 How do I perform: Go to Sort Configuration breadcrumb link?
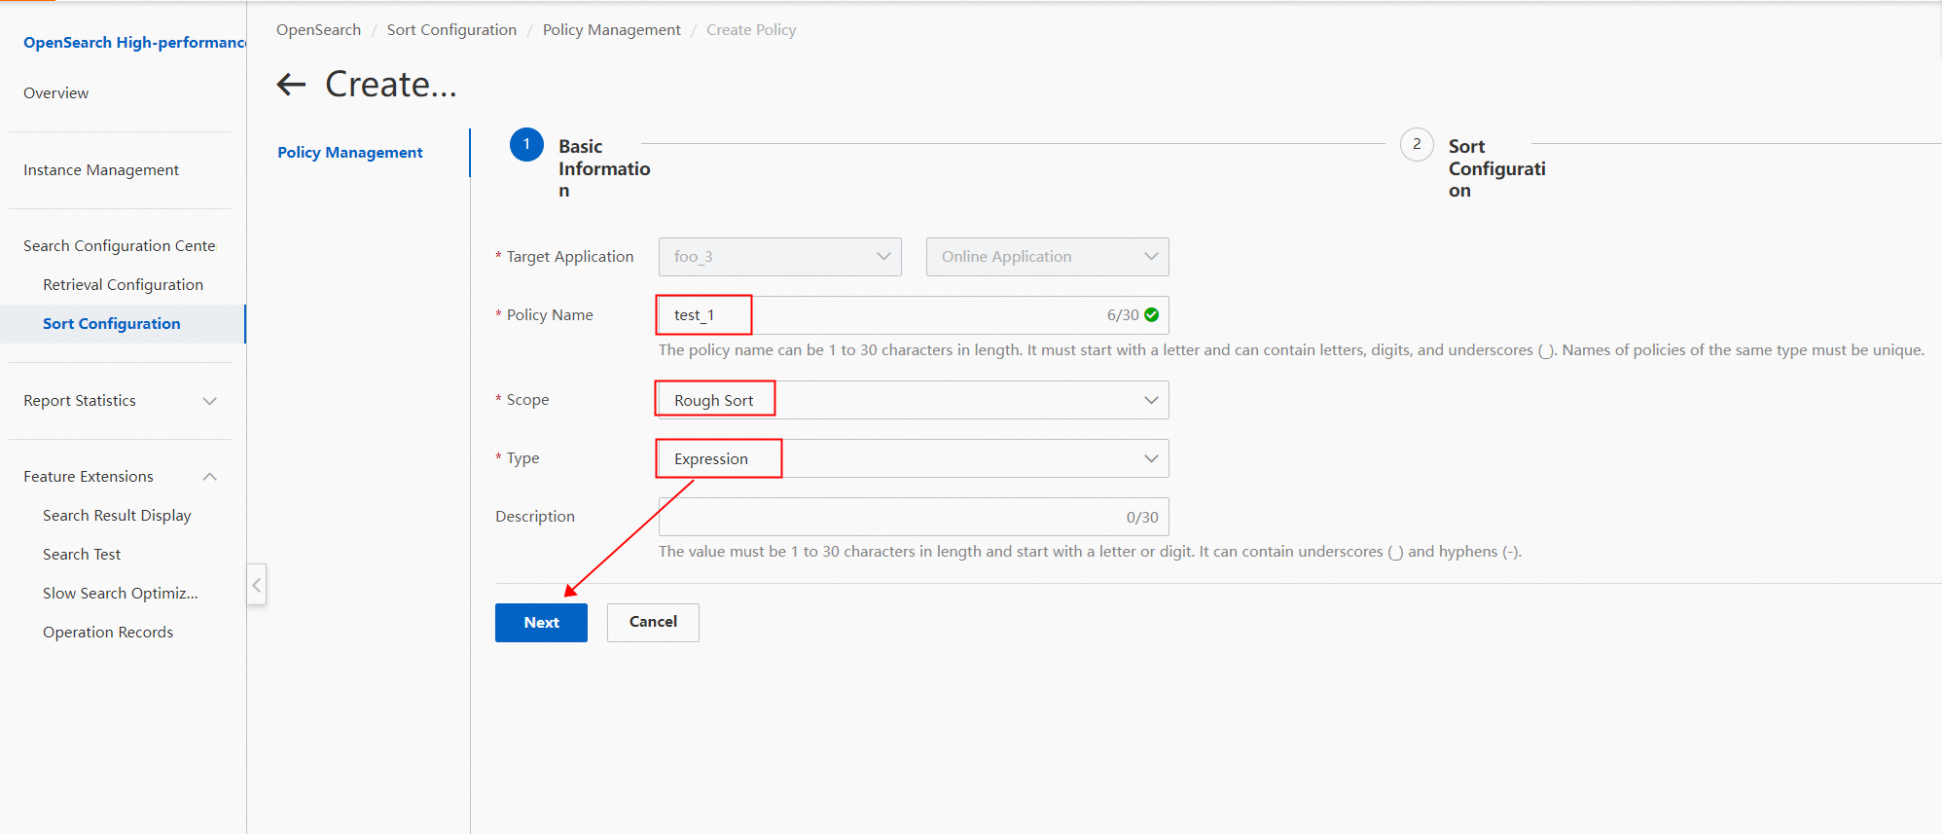coord(451,30)
